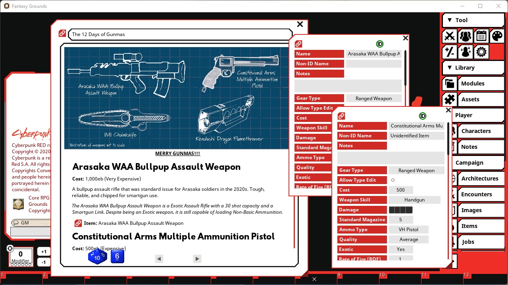Image resolution: width=508 pixels, height=285 pixels.
Task: Collapse the Tool section triangle
Action: (450, 20)
